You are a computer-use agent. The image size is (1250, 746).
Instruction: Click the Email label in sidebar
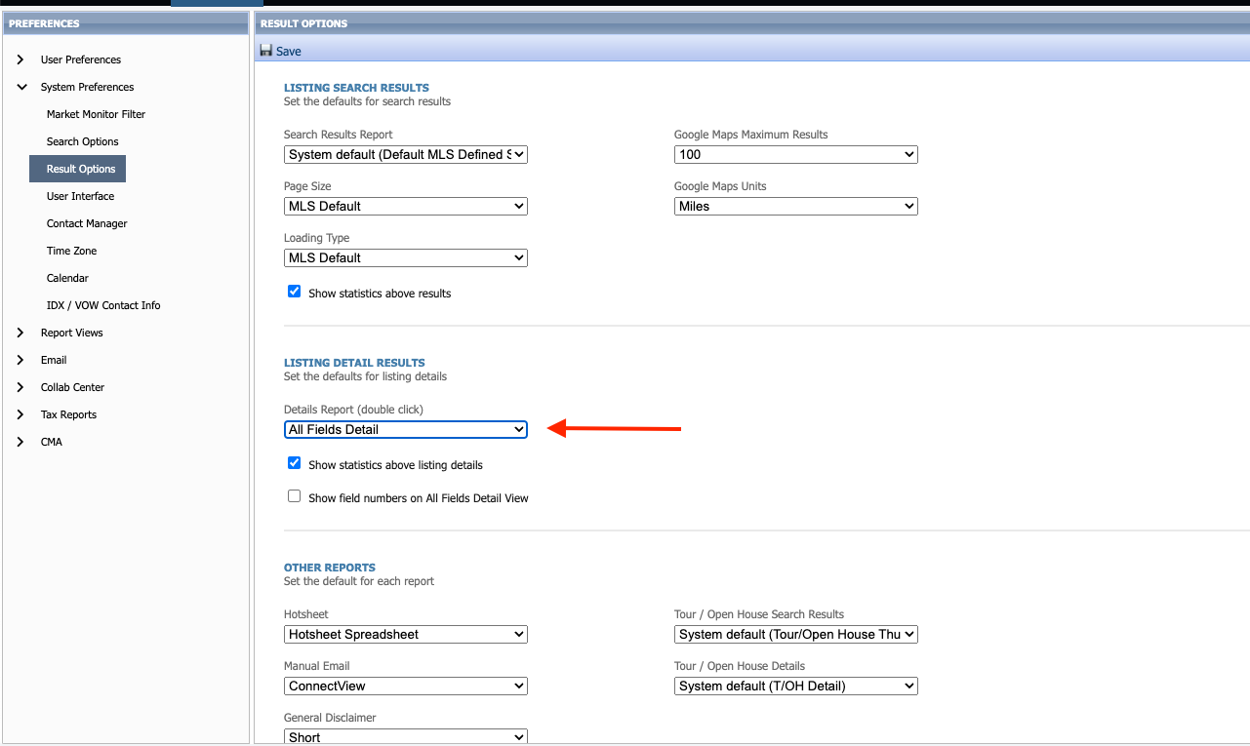pos(54,360)
